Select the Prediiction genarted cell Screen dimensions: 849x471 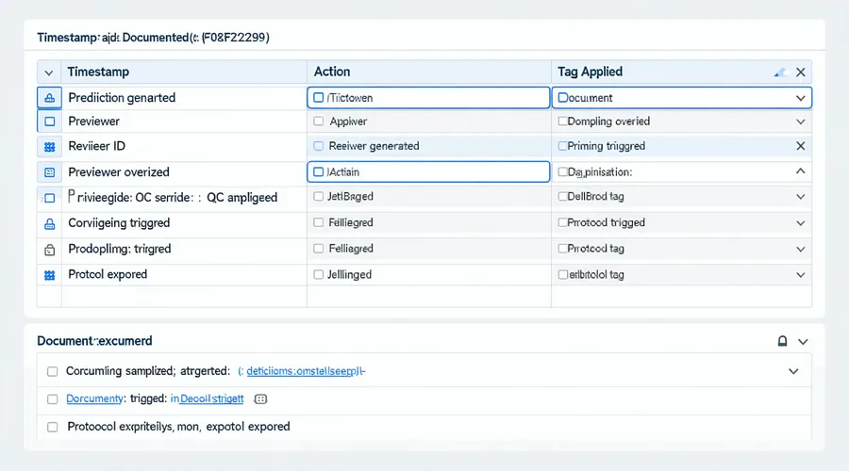point(184,98)
